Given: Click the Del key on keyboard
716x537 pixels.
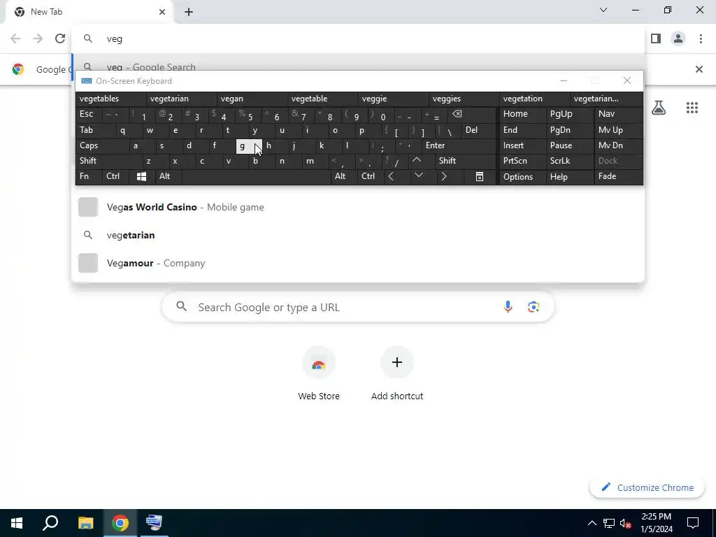Looking at the screenshot, I should point(479,130).
